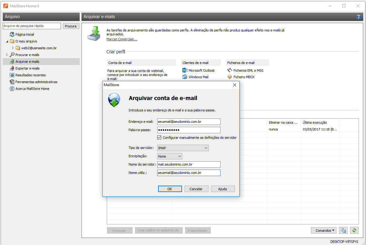Screen dimensions: 366x245
Task: Open the Marcas Comerciais link
Action: pos(122,39)
